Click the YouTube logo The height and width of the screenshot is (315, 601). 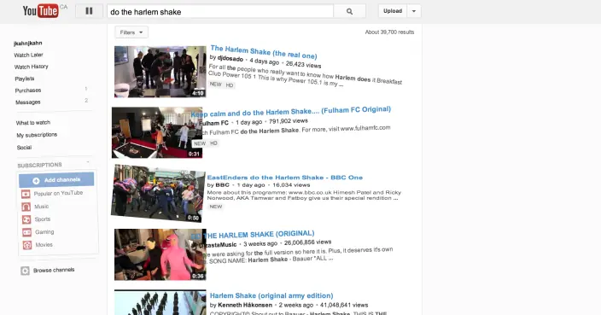click(x=40, y=11)
